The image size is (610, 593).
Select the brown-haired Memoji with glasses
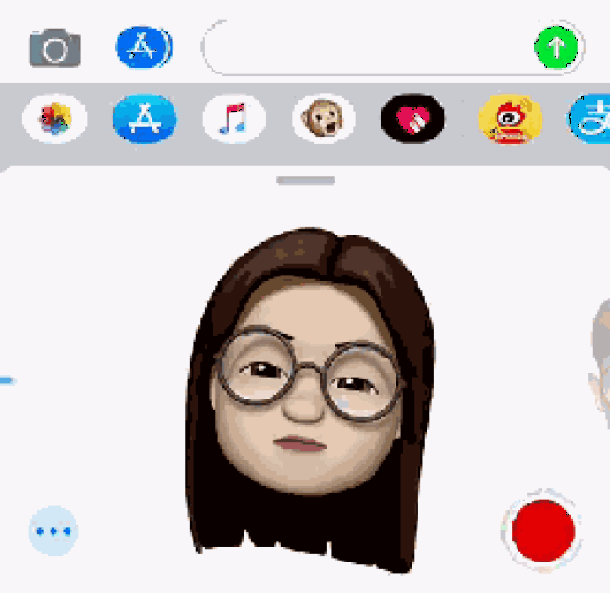pos(309,400)
